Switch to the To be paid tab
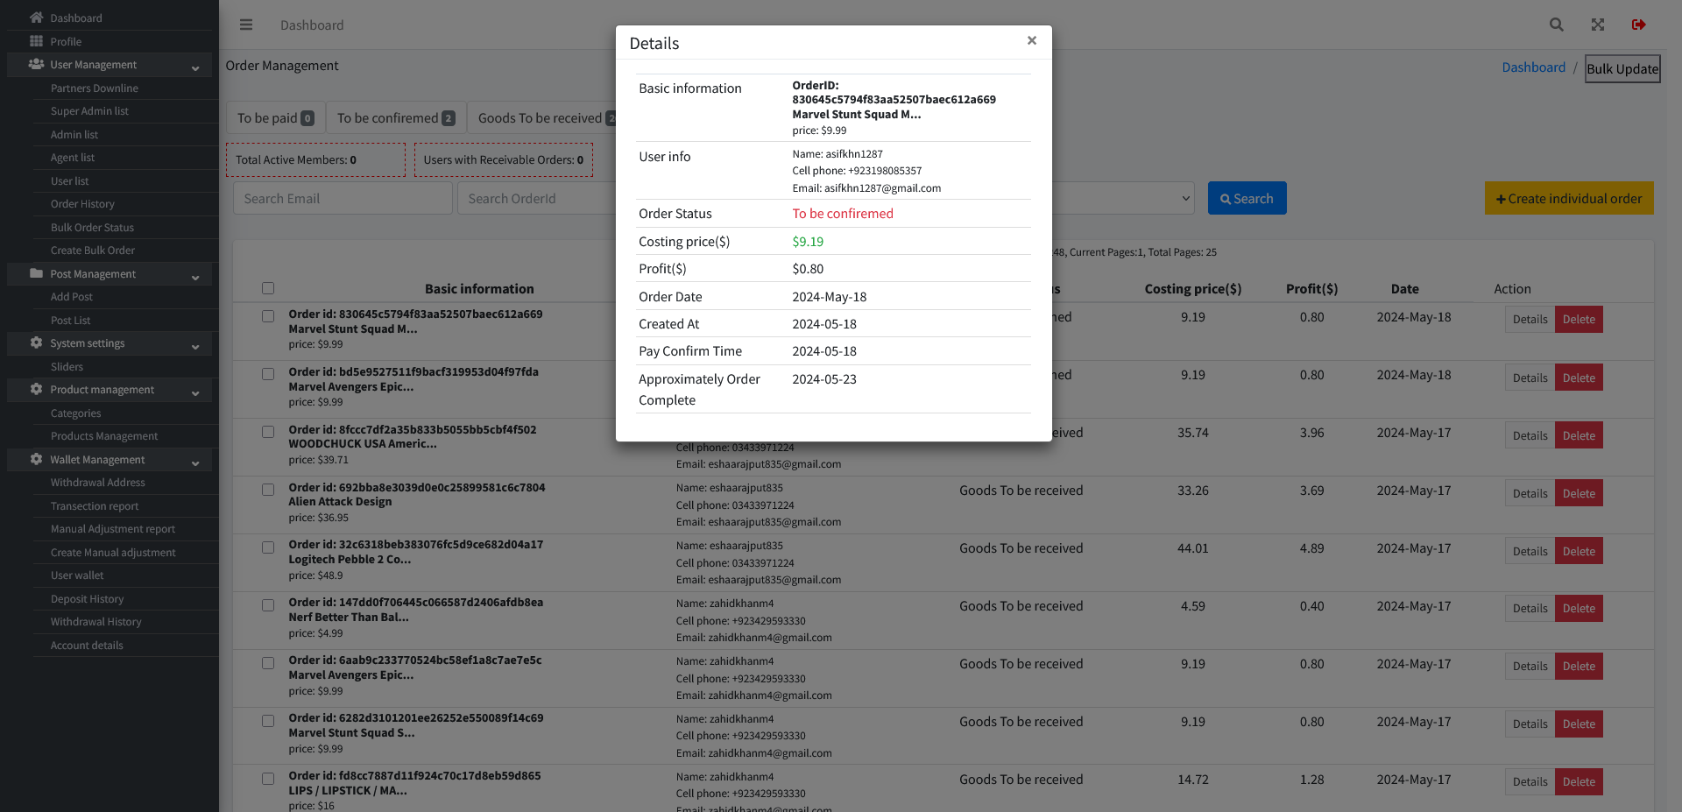Image resolution: width=1682 pixels, height=812 pixels. [275, 117]
